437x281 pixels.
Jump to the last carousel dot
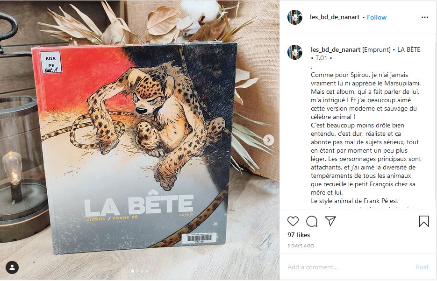tap(147, 271)
